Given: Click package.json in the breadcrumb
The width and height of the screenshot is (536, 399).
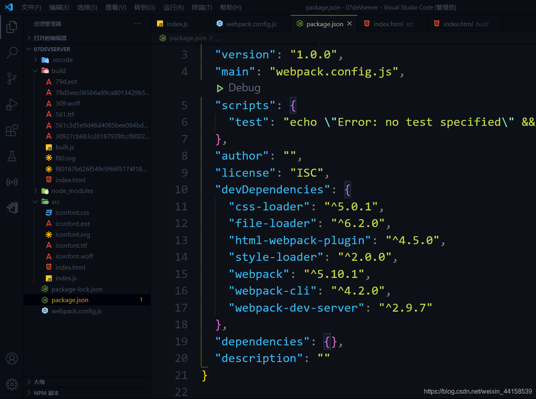Looking at the screenshot, I should (x=188, y=38).
